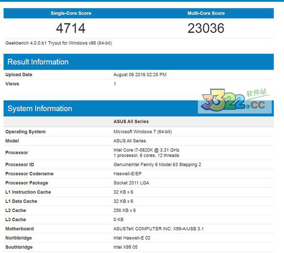Image resolution: width=284 pixels, height=253 pixels.
Task: Select the 256 KB x 6 value
Action: coord(124,210)
